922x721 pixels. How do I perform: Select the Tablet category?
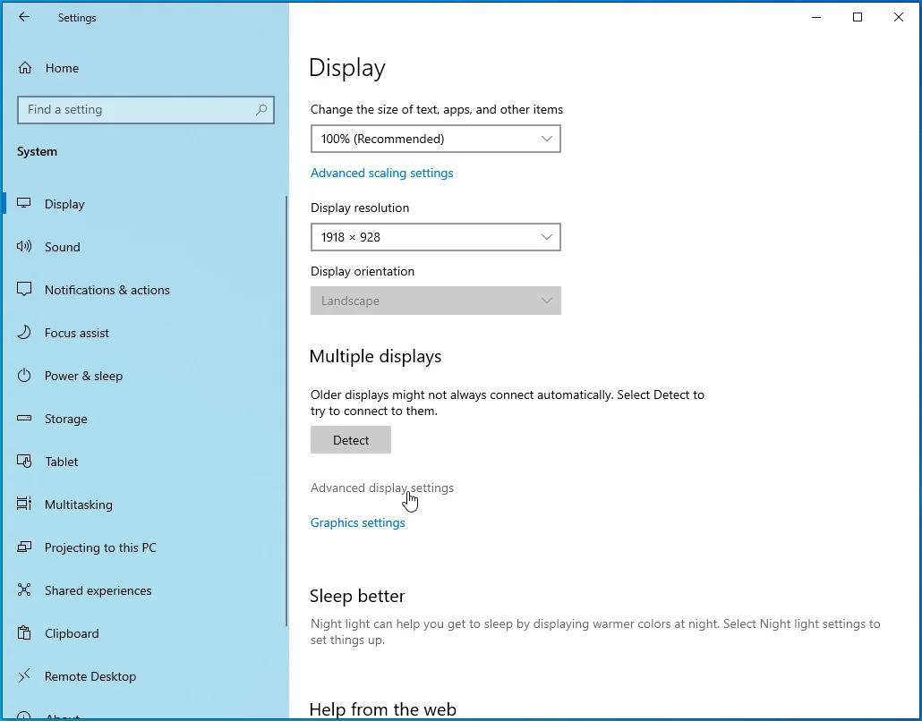coord(145,462)
